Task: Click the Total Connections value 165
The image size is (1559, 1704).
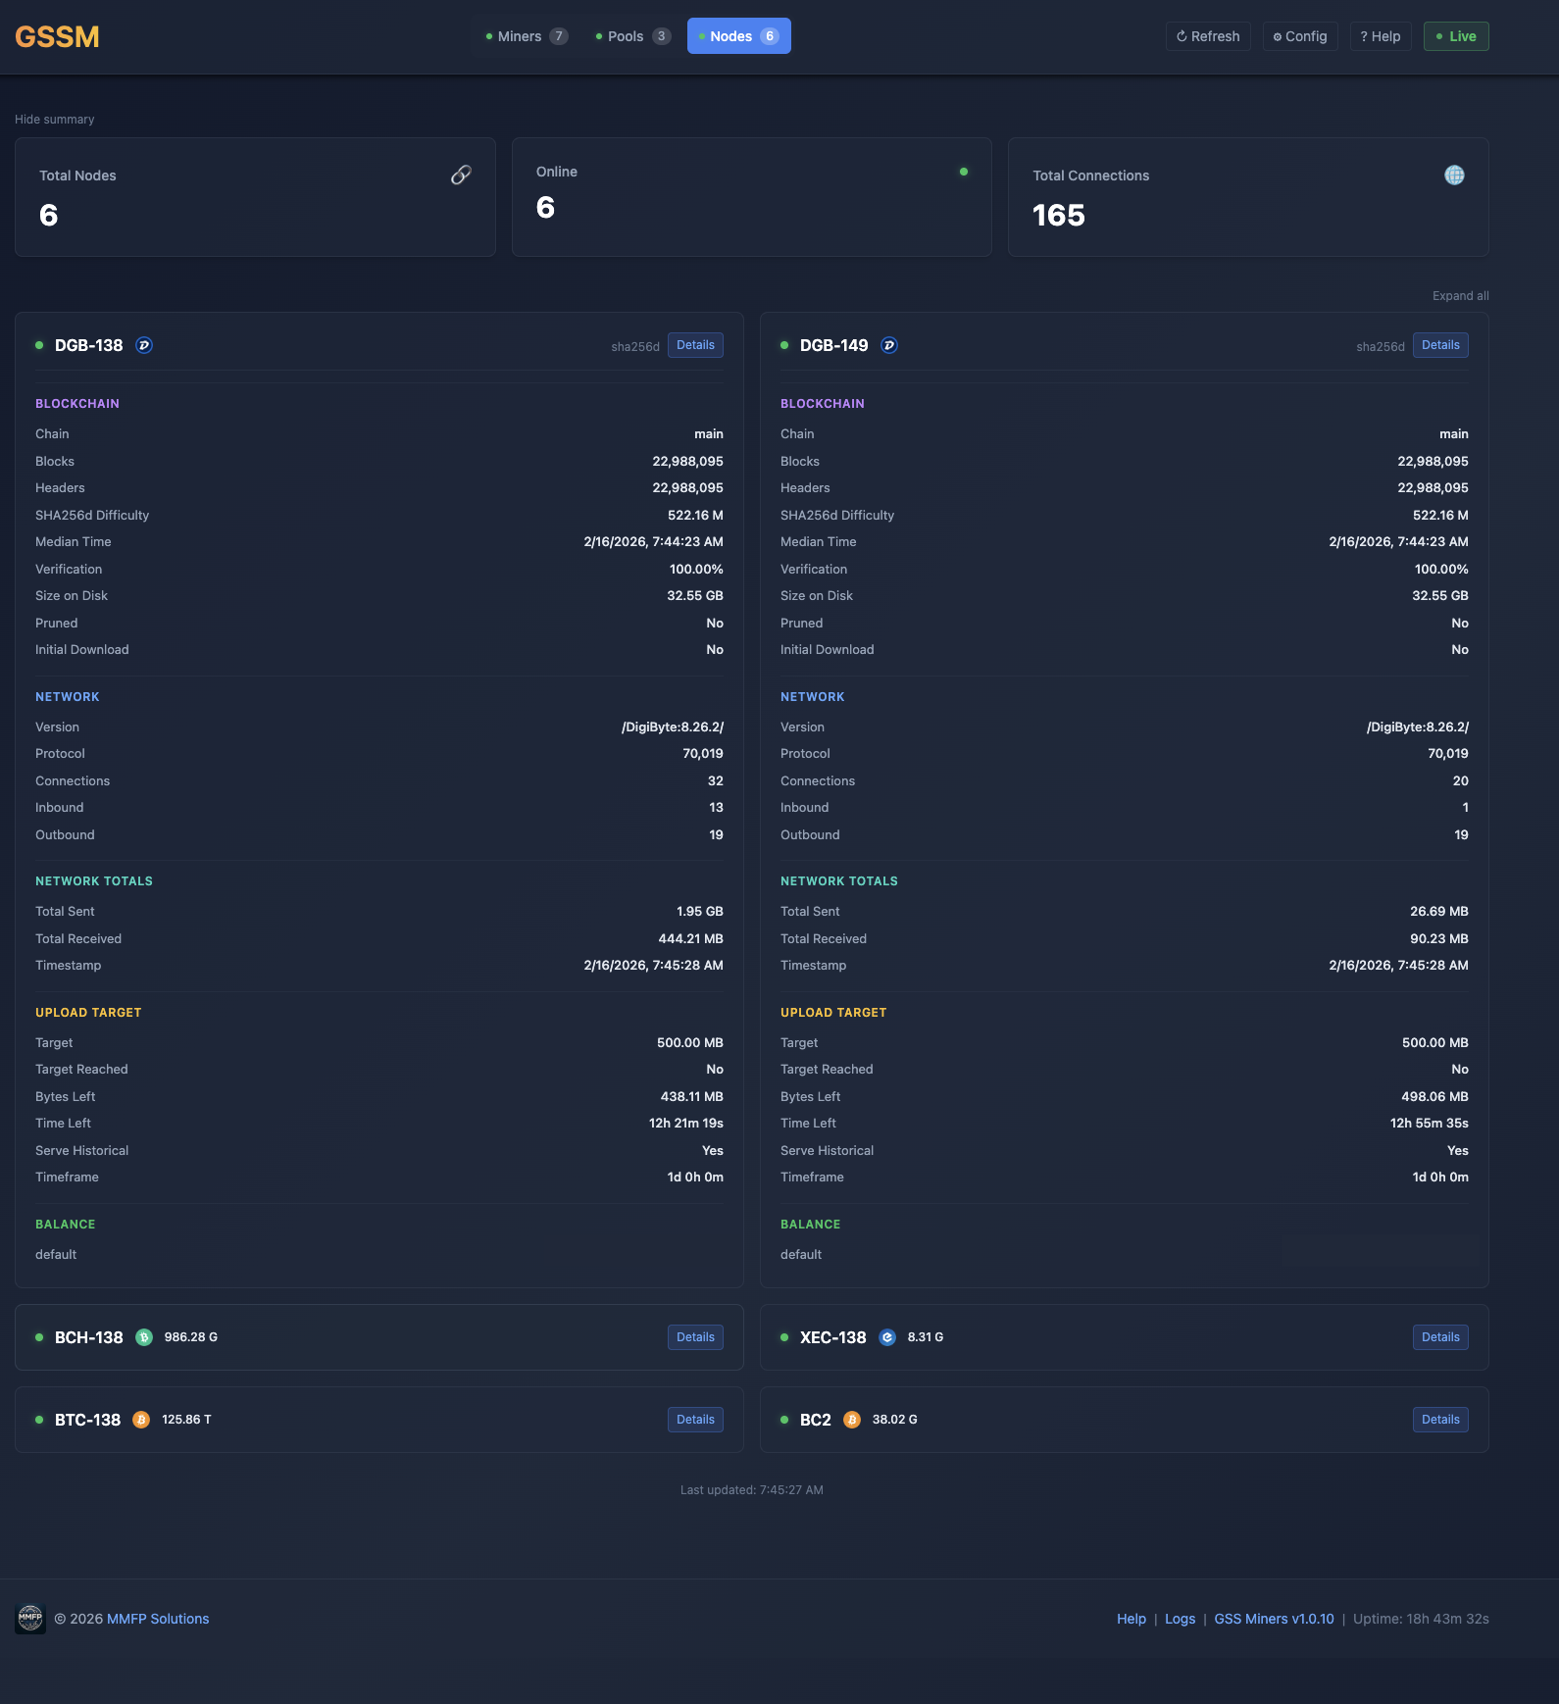Action: point(1059,216)
